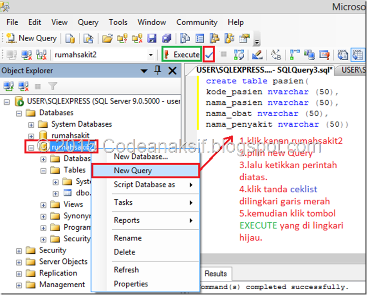Screen dimensions: 367x295
Task: Expand the Server Objects folder
Action: point(19,263)
